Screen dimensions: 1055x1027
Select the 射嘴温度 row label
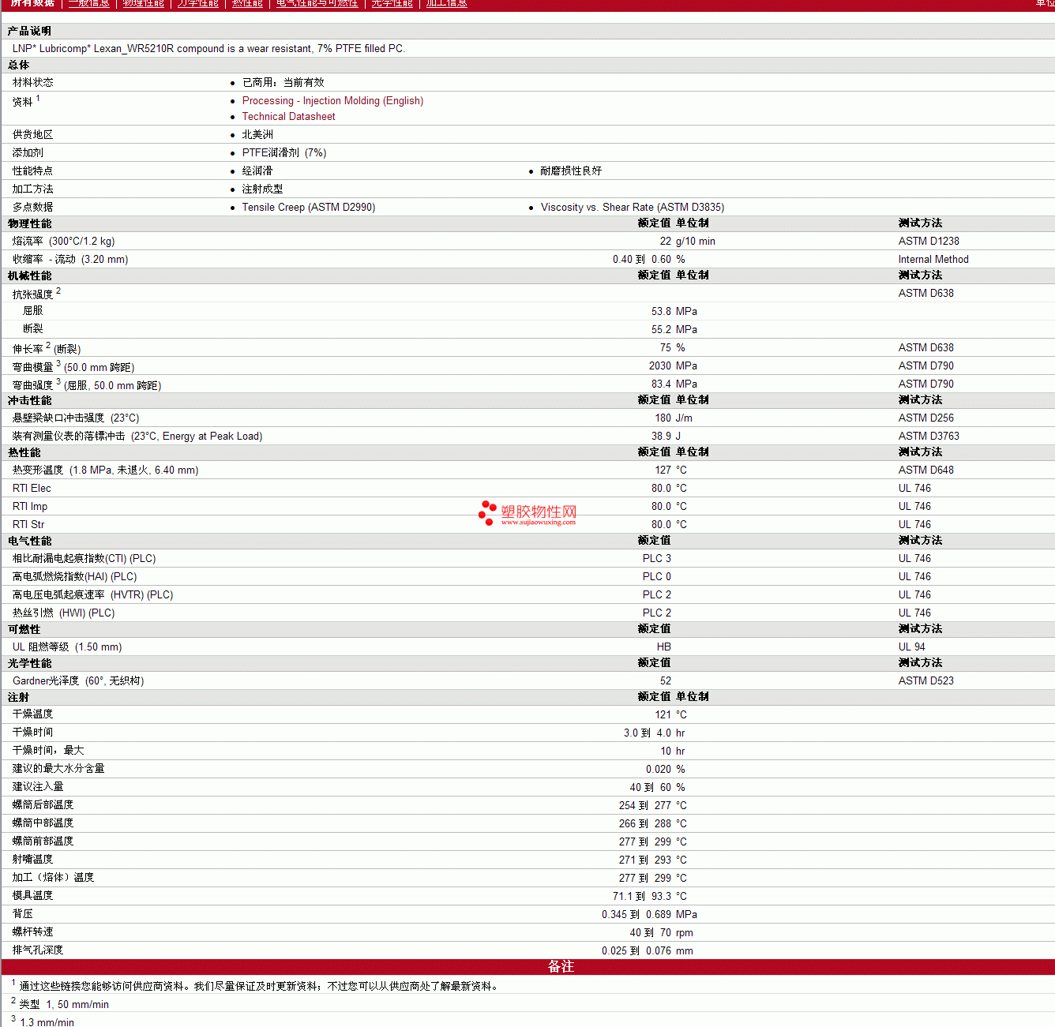click(x=33, y=860)
